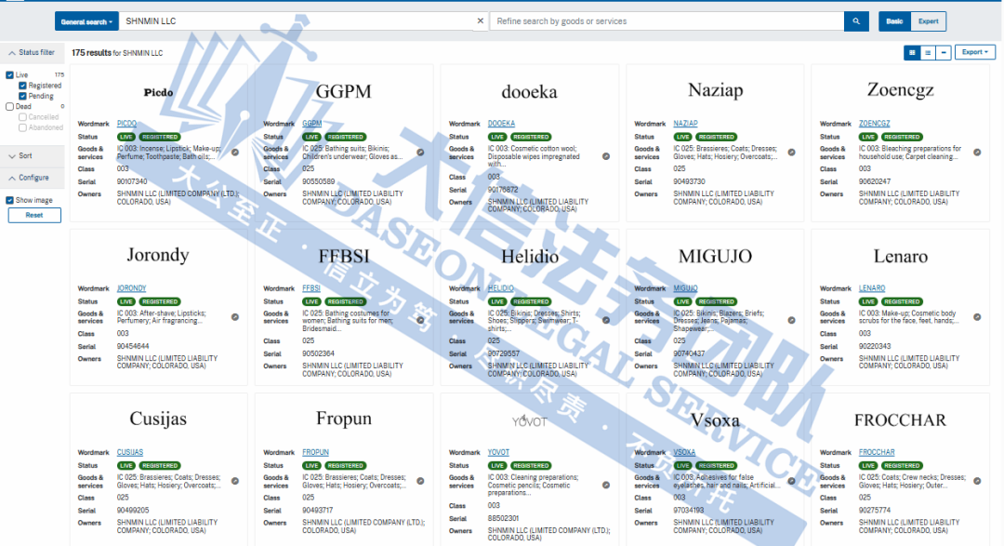Toggle the Show image checkbox

[10, 200]
